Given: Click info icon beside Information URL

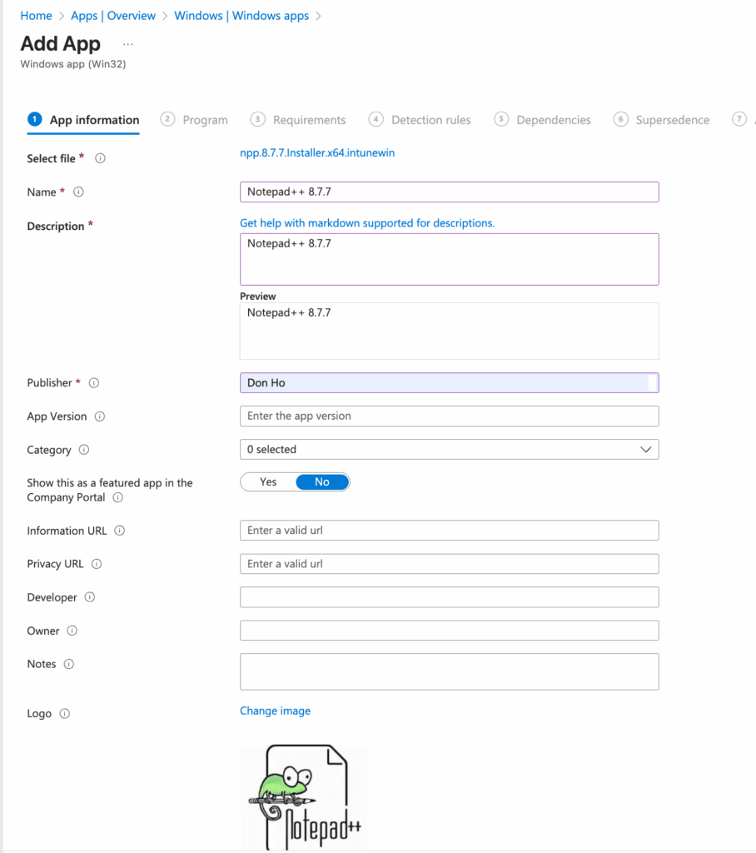Looking at the screenshot, I should pyautogui.click(x=120, y=531).
